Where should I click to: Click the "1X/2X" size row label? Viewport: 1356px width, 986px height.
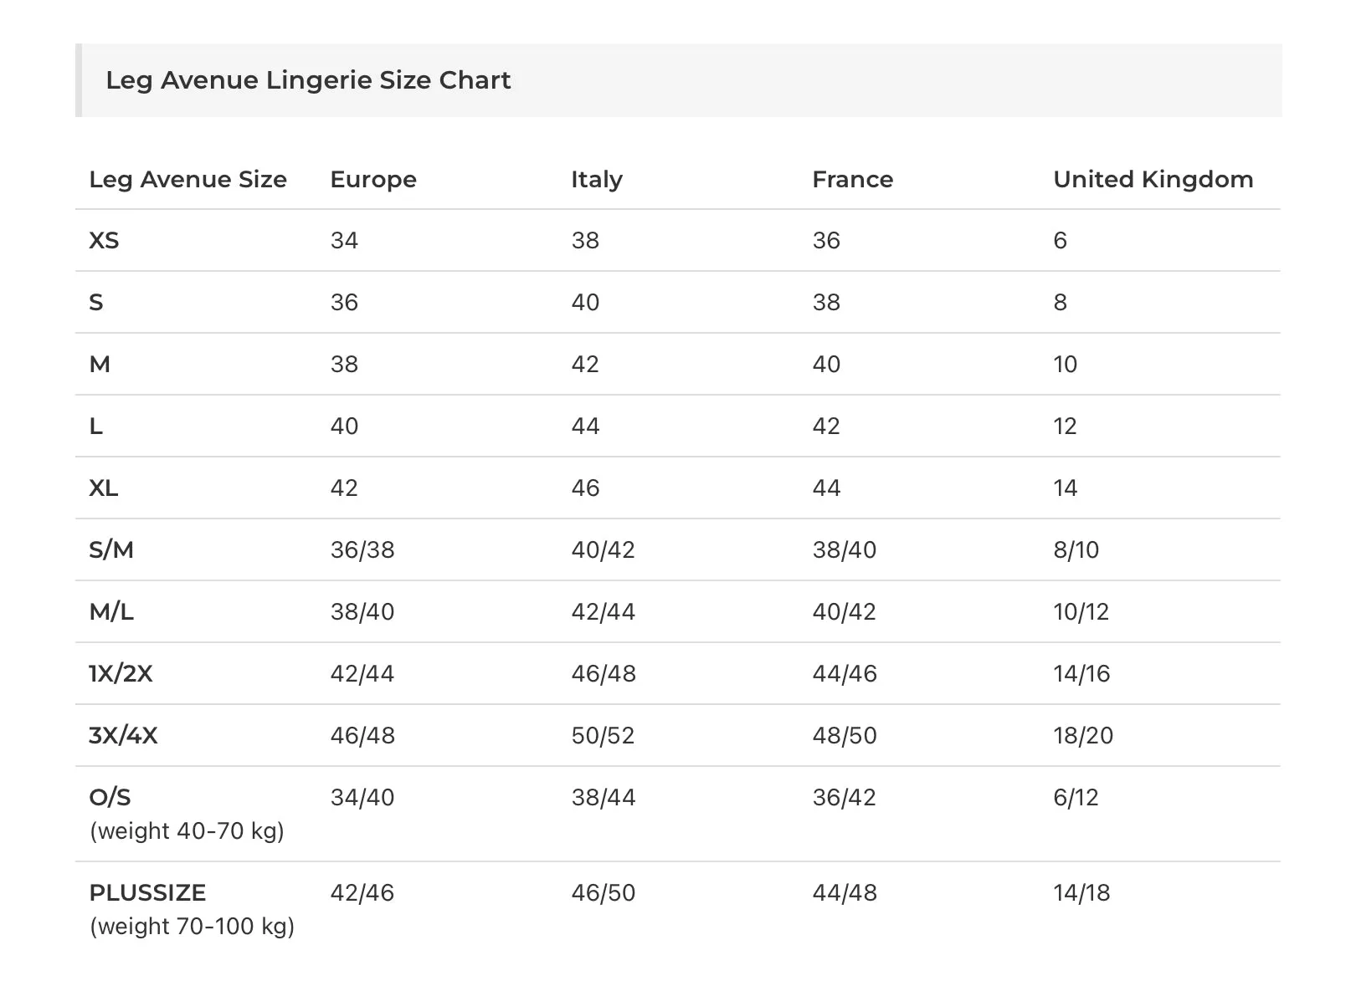click(121, 674)
